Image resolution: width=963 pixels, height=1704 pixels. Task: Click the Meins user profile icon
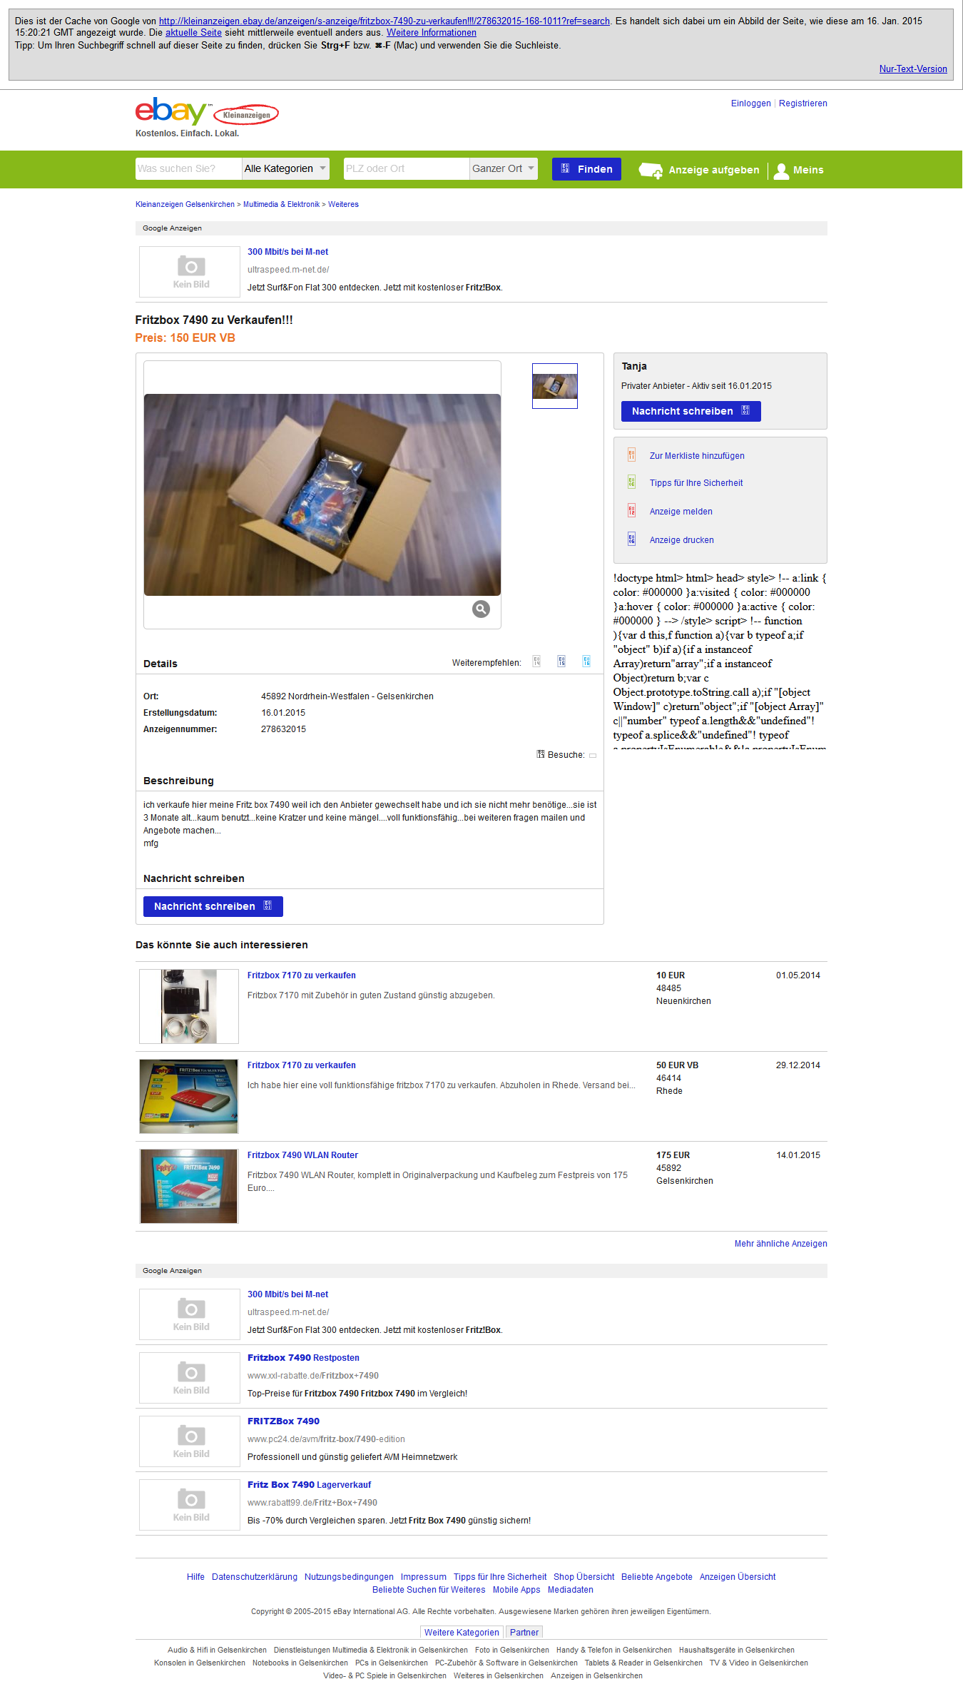(x=781, y=171)
